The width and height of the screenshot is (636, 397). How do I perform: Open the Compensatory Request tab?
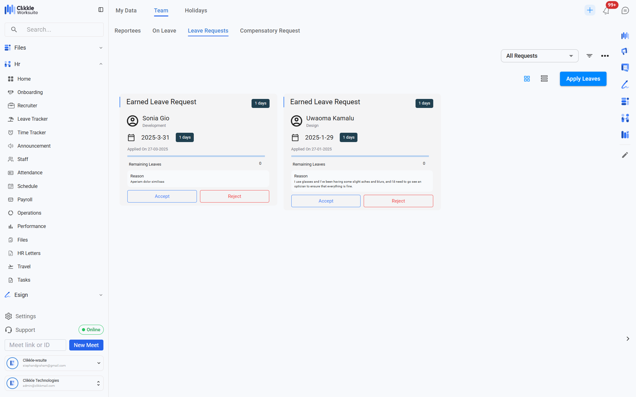270,31
